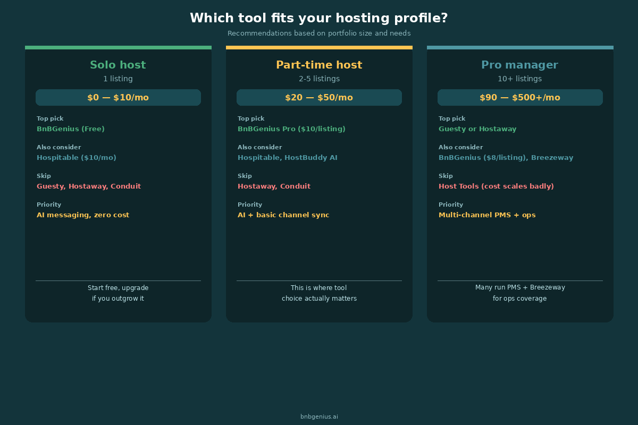Click the '$0 — $10/mo' price badge

click(118, 98)
